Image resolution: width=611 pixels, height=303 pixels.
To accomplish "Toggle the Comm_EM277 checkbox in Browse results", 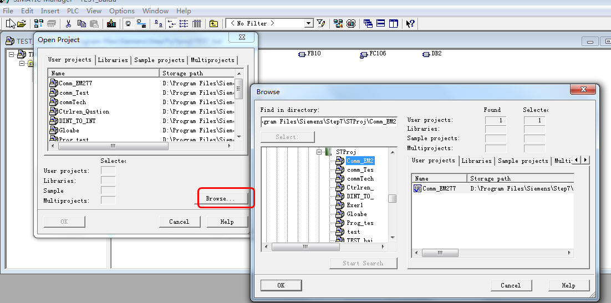I will (x=417, y=189).
